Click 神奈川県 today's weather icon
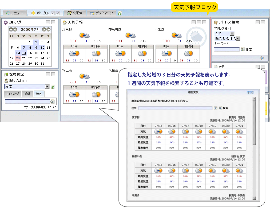 (130, 35)
